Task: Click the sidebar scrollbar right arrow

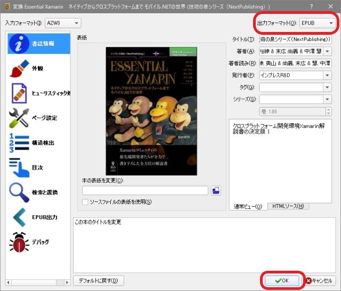Action: (x=67, y=282)
